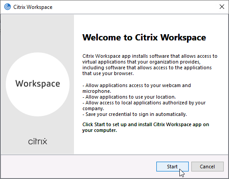229x179 pixels.
Task: Click the round Workspace logo graphic
Action: point(38,84)
